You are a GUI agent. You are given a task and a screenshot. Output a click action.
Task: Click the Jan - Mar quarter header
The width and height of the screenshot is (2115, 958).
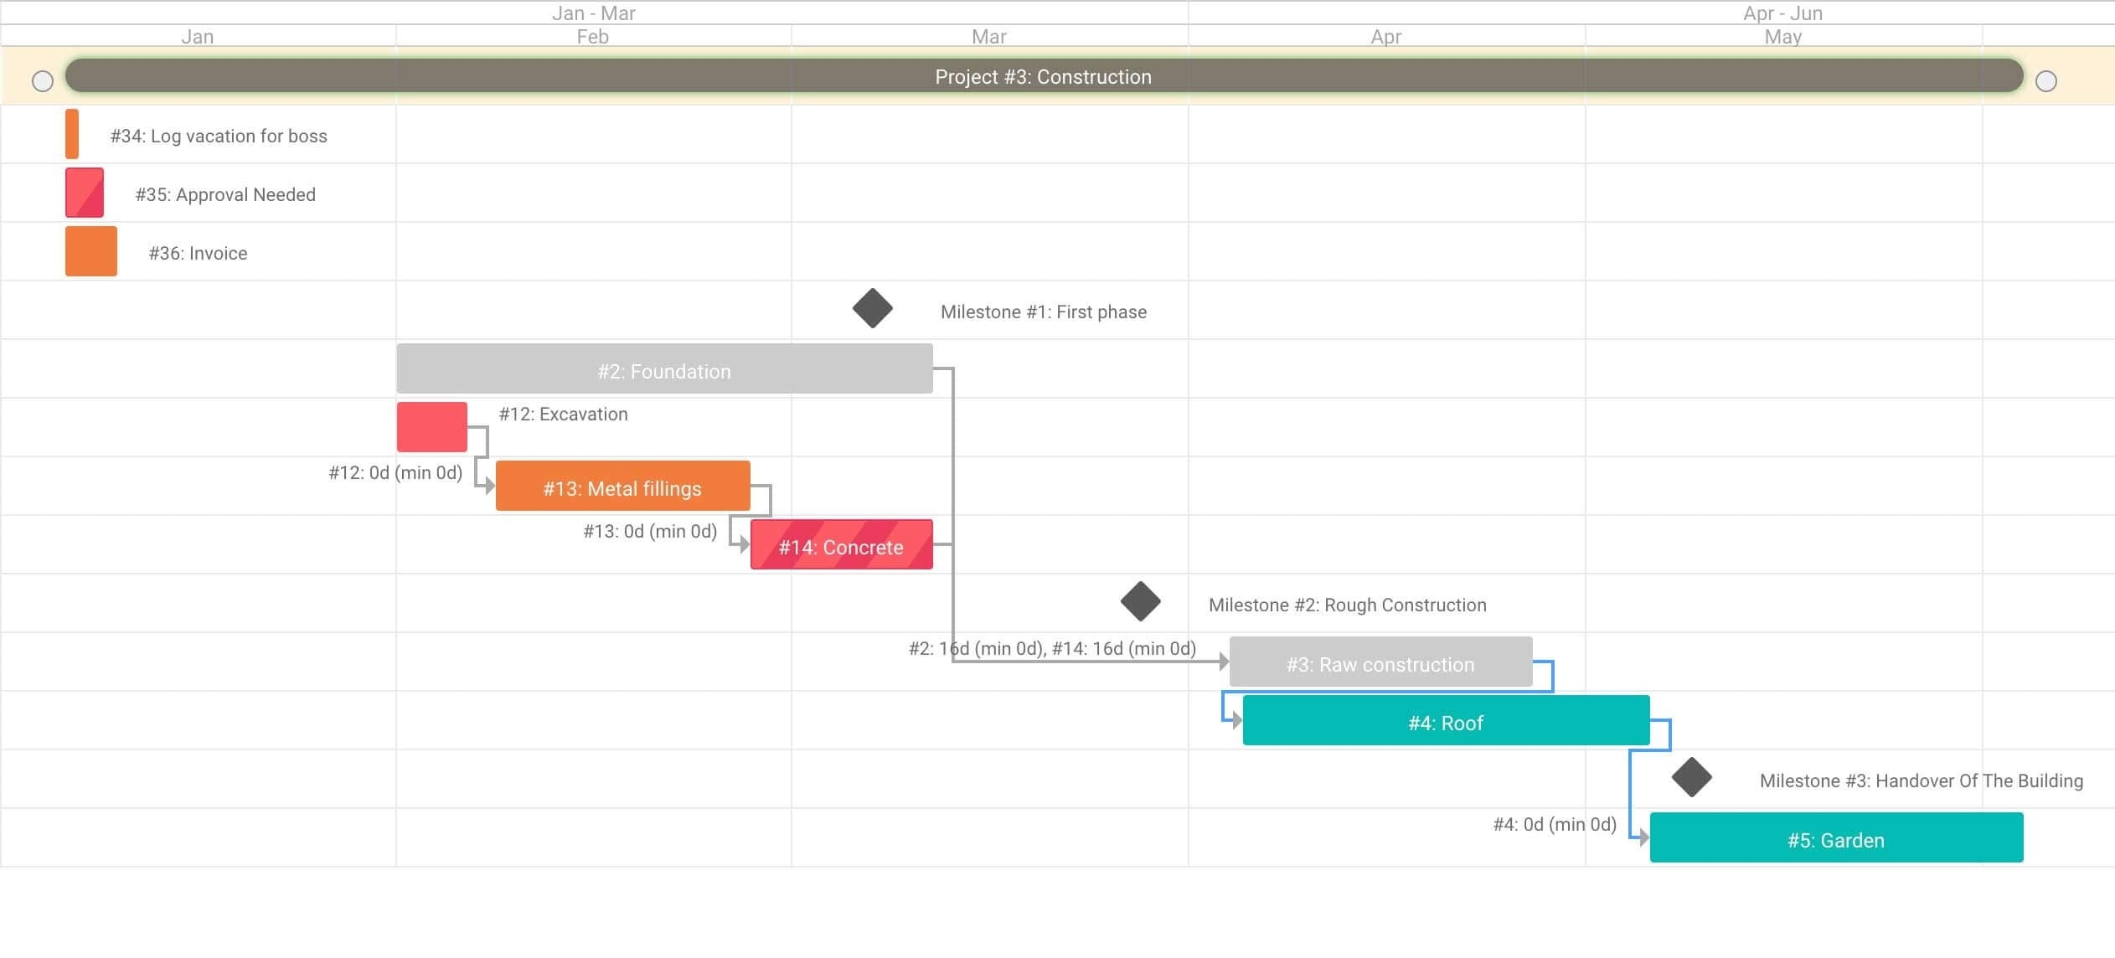pyautogui.click(x=593, y=13)
